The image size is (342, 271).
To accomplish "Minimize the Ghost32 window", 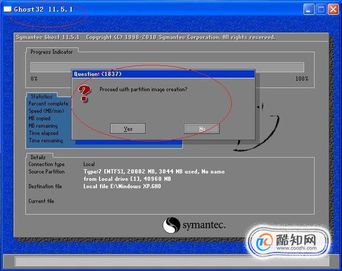I will point(308,10).
